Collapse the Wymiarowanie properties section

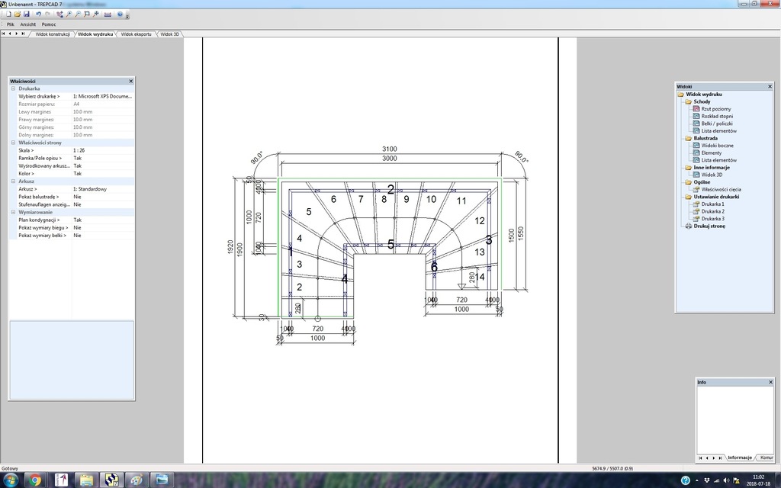point(13,212)
